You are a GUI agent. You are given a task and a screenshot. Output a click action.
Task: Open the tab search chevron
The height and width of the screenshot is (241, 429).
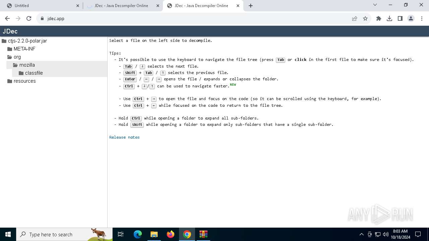click(x=375, y=5)
